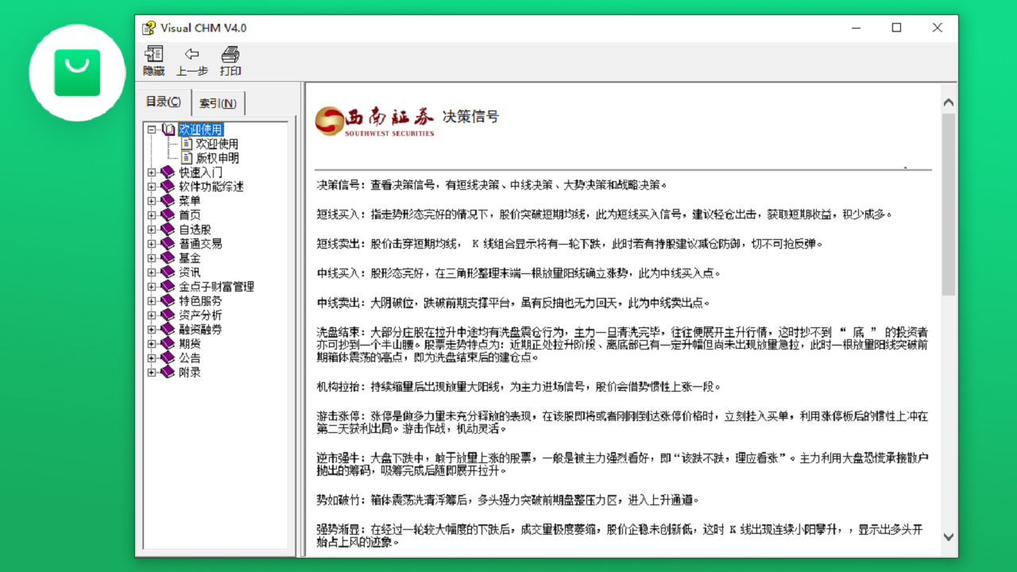Click the 打印 (Print) printer icon
Screen dimensions: 1017x572
click(x=230, y=54)
